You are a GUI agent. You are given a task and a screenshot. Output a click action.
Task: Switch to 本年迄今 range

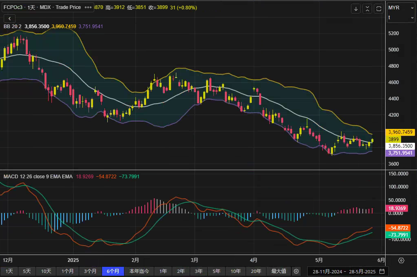[x=139, y=271]
